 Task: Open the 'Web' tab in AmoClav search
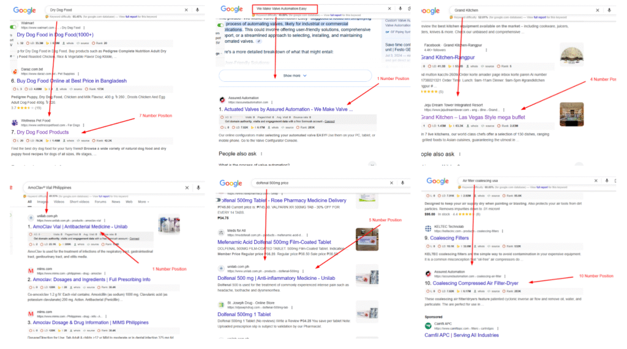[129, 202]
